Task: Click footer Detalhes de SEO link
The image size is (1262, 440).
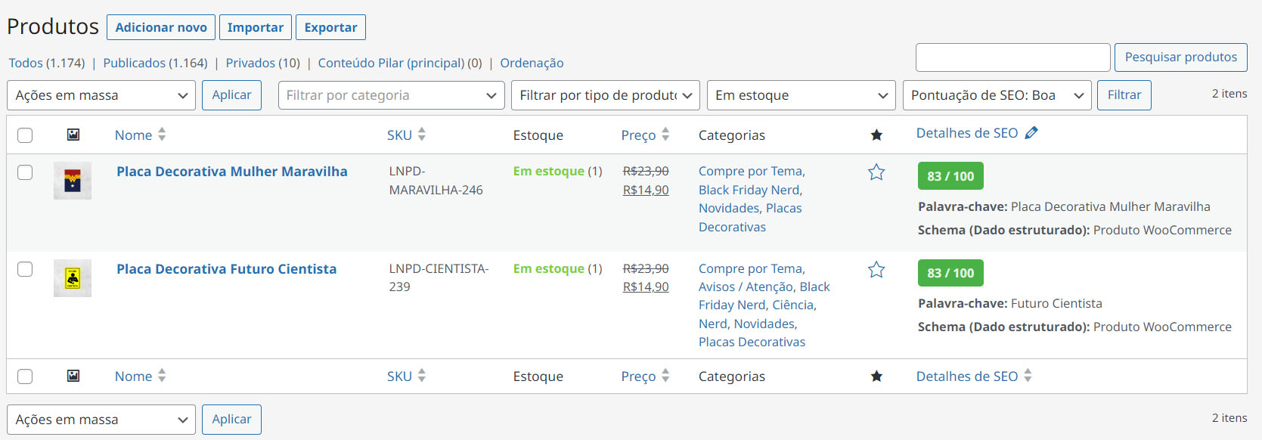Action: click(967, 376)
